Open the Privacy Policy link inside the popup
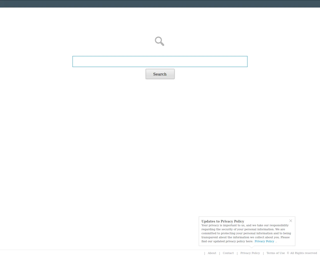 264,241
